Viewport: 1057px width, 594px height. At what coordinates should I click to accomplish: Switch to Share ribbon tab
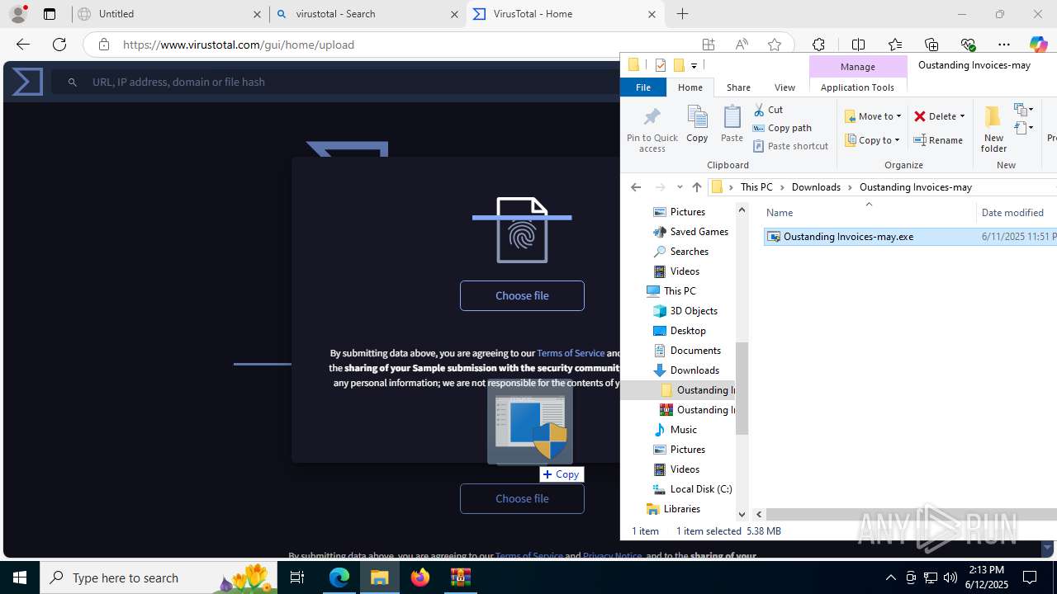[738, 87]
